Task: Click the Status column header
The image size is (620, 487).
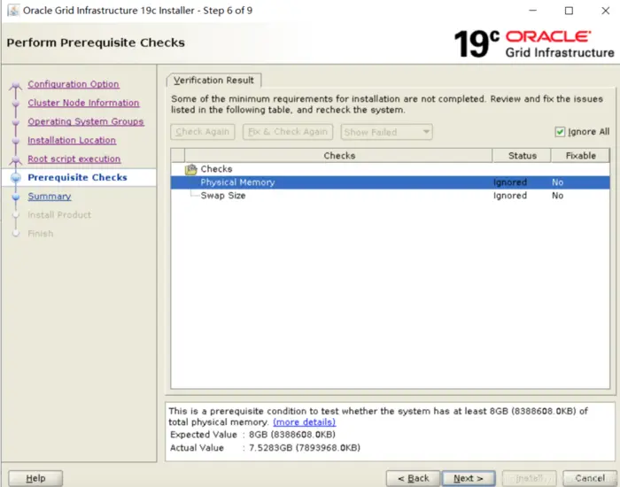Action: point(522,156)
